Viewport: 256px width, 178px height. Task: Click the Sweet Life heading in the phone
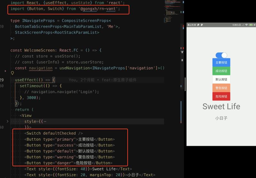click(221, 107)
